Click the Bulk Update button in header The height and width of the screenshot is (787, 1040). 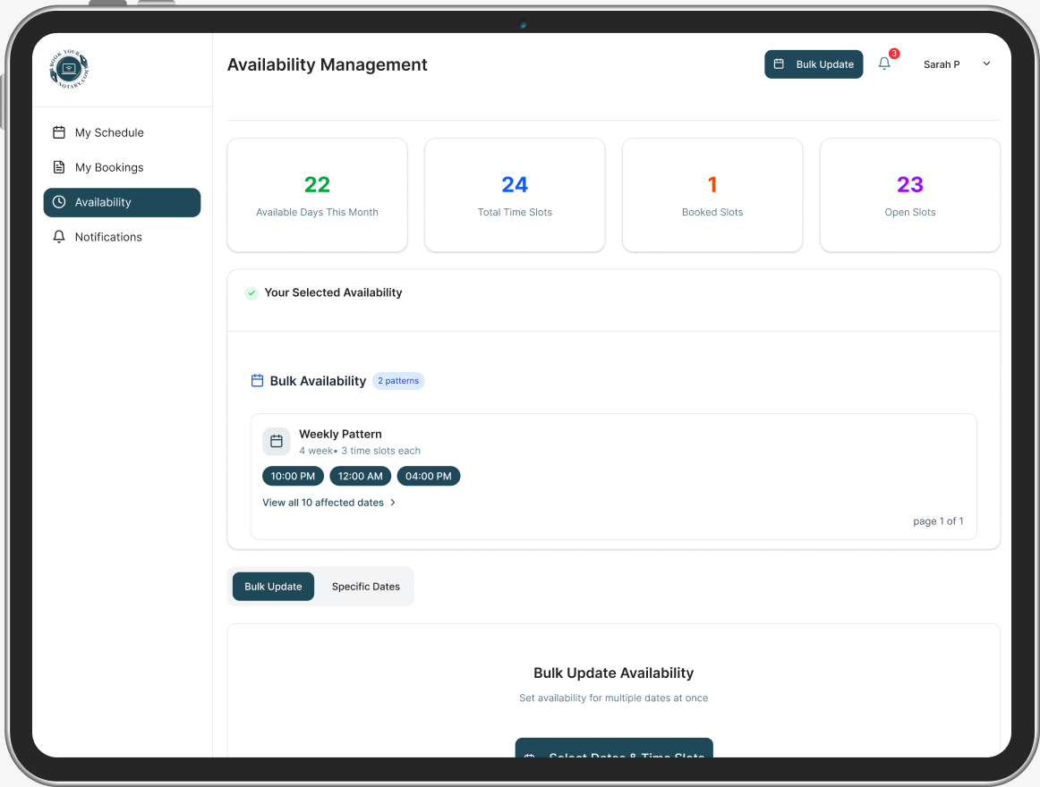pos(814,64)
